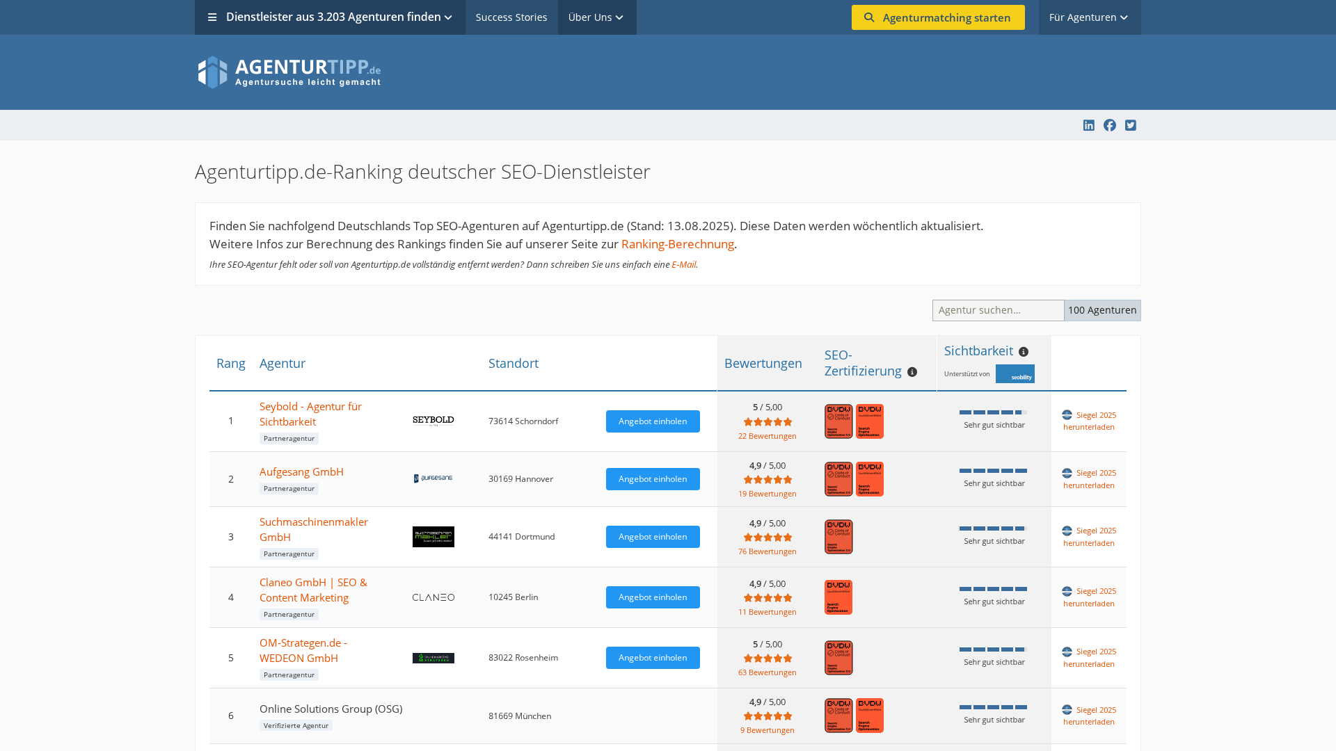Click the Agenturtipp.de home logo
The image size is (1336, 751).
289,72
